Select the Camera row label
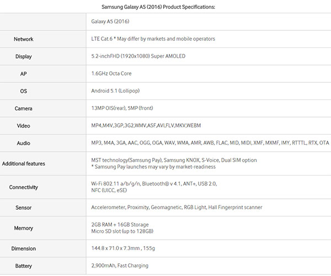 coord(23,109)
